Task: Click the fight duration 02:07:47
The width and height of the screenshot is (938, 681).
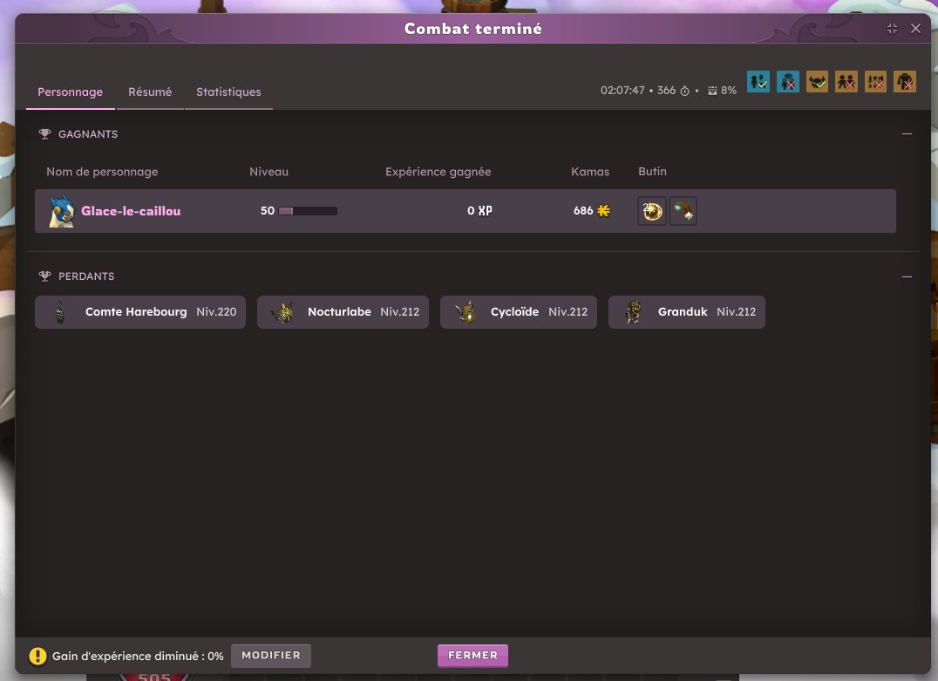Action: click(622, 91)
